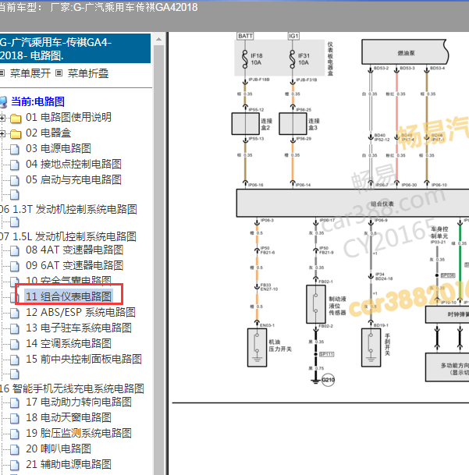Open 03 电源电路图
This screenshot has height=475, width=469.
(59, 148)
